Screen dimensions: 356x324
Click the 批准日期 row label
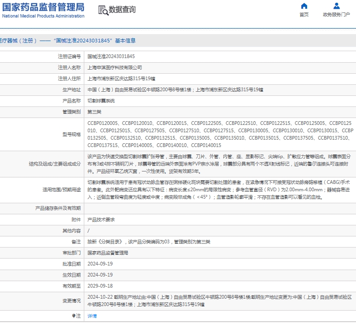[71, 264]
